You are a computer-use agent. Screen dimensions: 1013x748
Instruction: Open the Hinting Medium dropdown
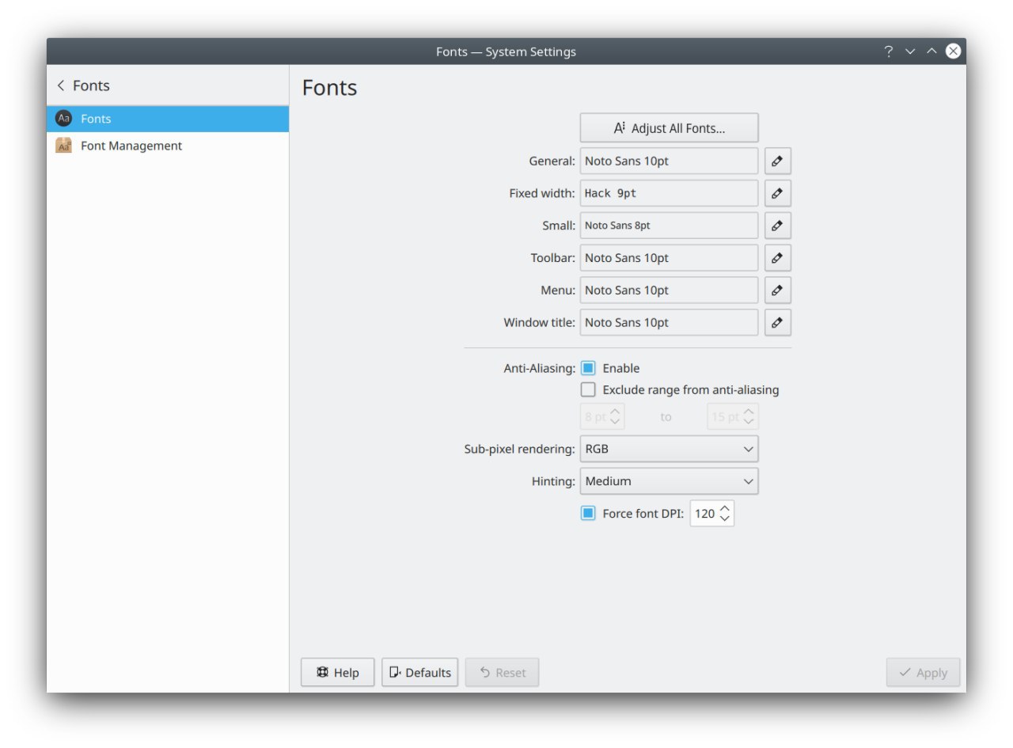tap(669, 481)
